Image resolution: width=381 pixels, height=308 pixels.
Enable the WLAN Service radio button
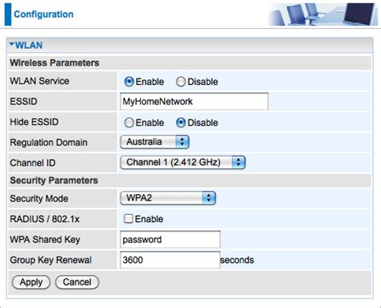click(129, 82)
